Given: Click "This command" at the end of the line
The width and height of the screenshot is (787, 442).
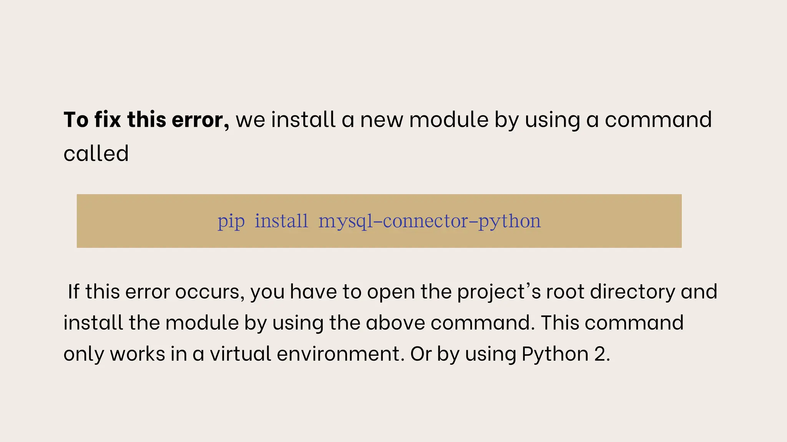Looking at the screenshot, I should 612,323.
